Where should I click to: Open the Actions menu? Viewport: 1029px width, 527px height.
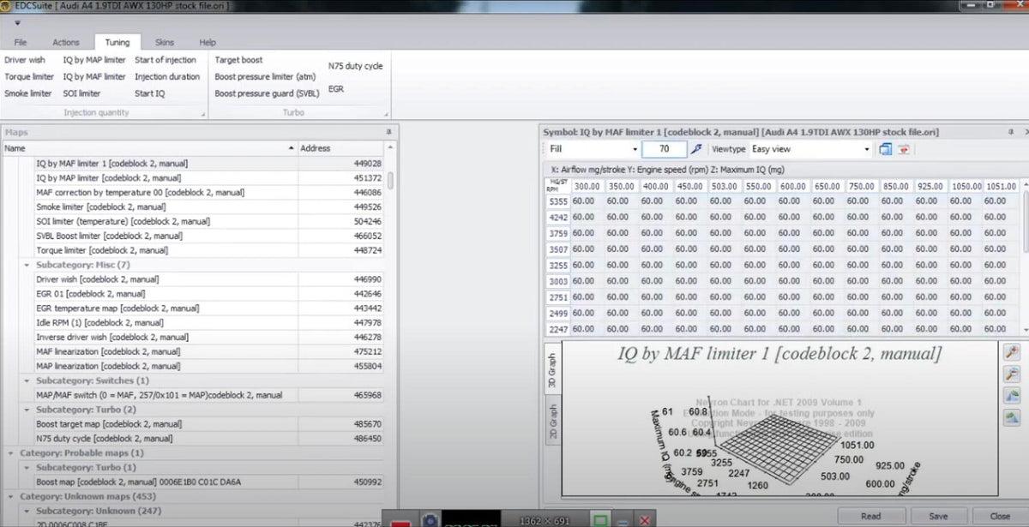click(66, 41)
